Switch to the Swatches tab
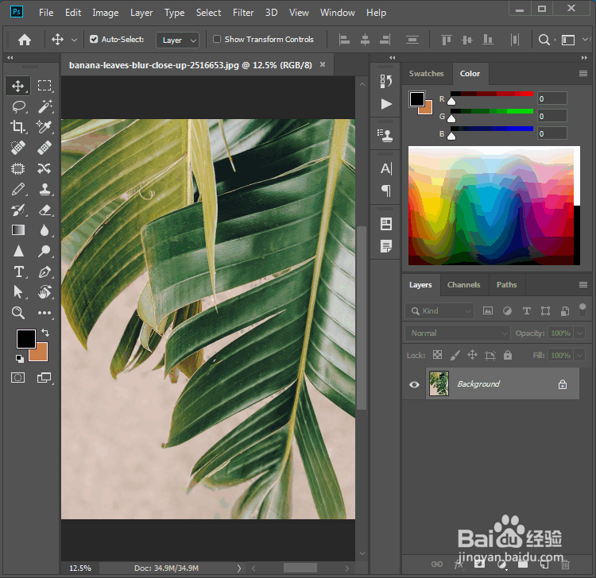Screen dimensions: 596x578 (x=426, y=74)
